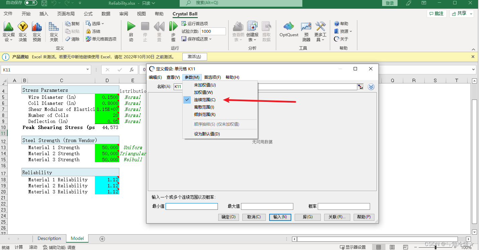Click the 库(G) gallery button
The height and width of the screenshot is (250, 479).
tap(308, 217)
